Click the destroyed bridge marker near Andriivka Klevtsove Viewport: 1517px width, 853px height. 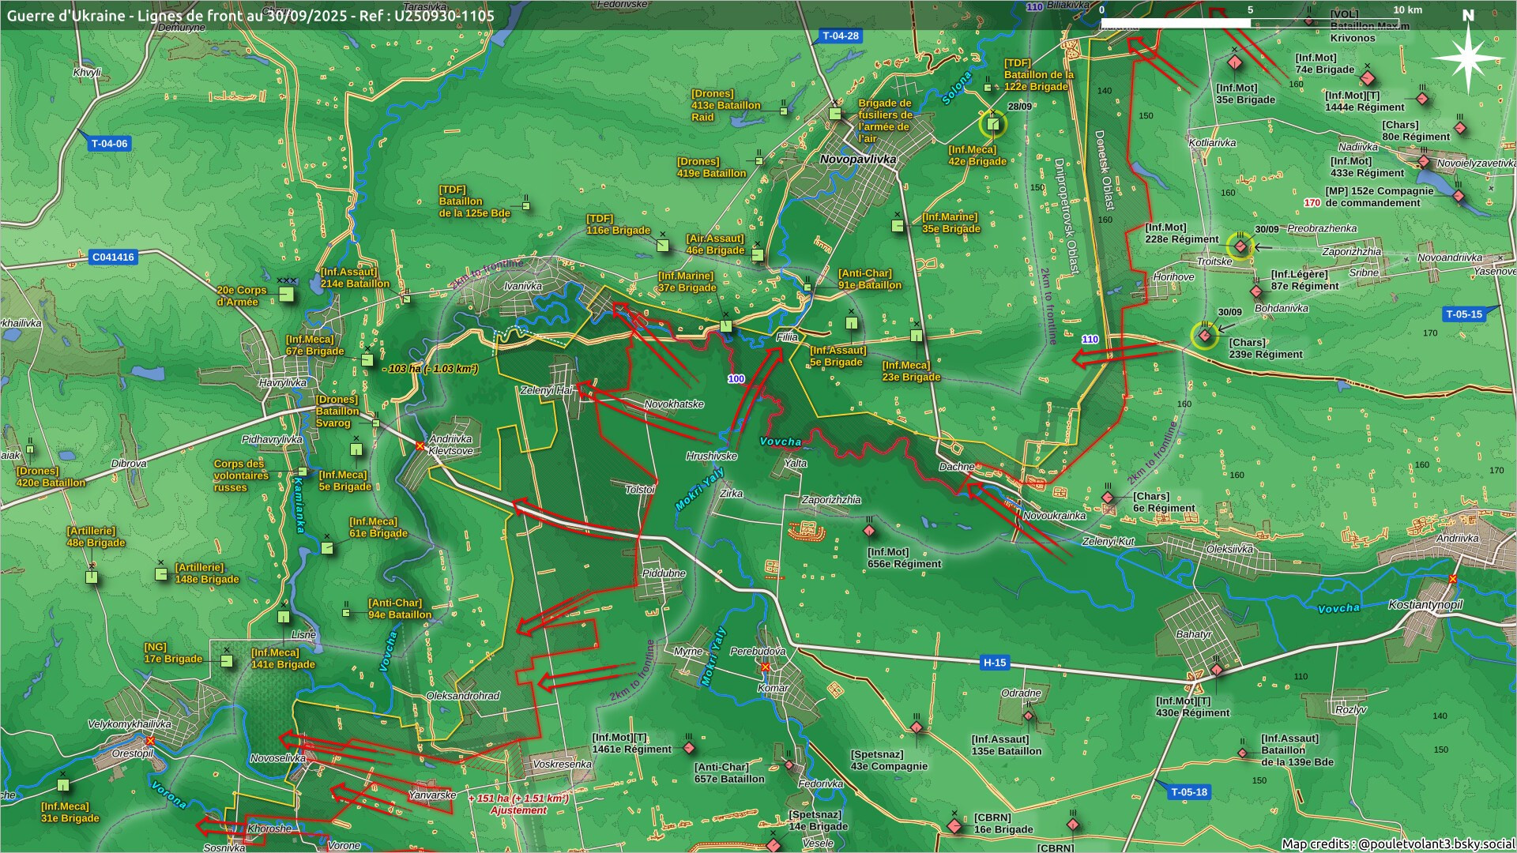[x=420, y=446]
